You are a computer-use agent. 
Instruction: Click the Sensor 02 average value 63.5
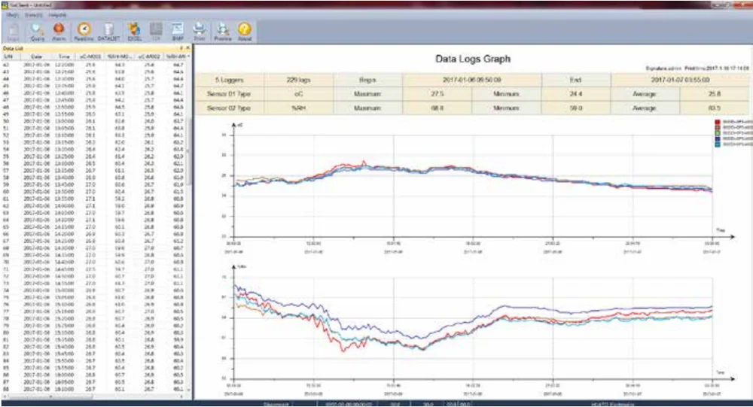tap(715, 108)
